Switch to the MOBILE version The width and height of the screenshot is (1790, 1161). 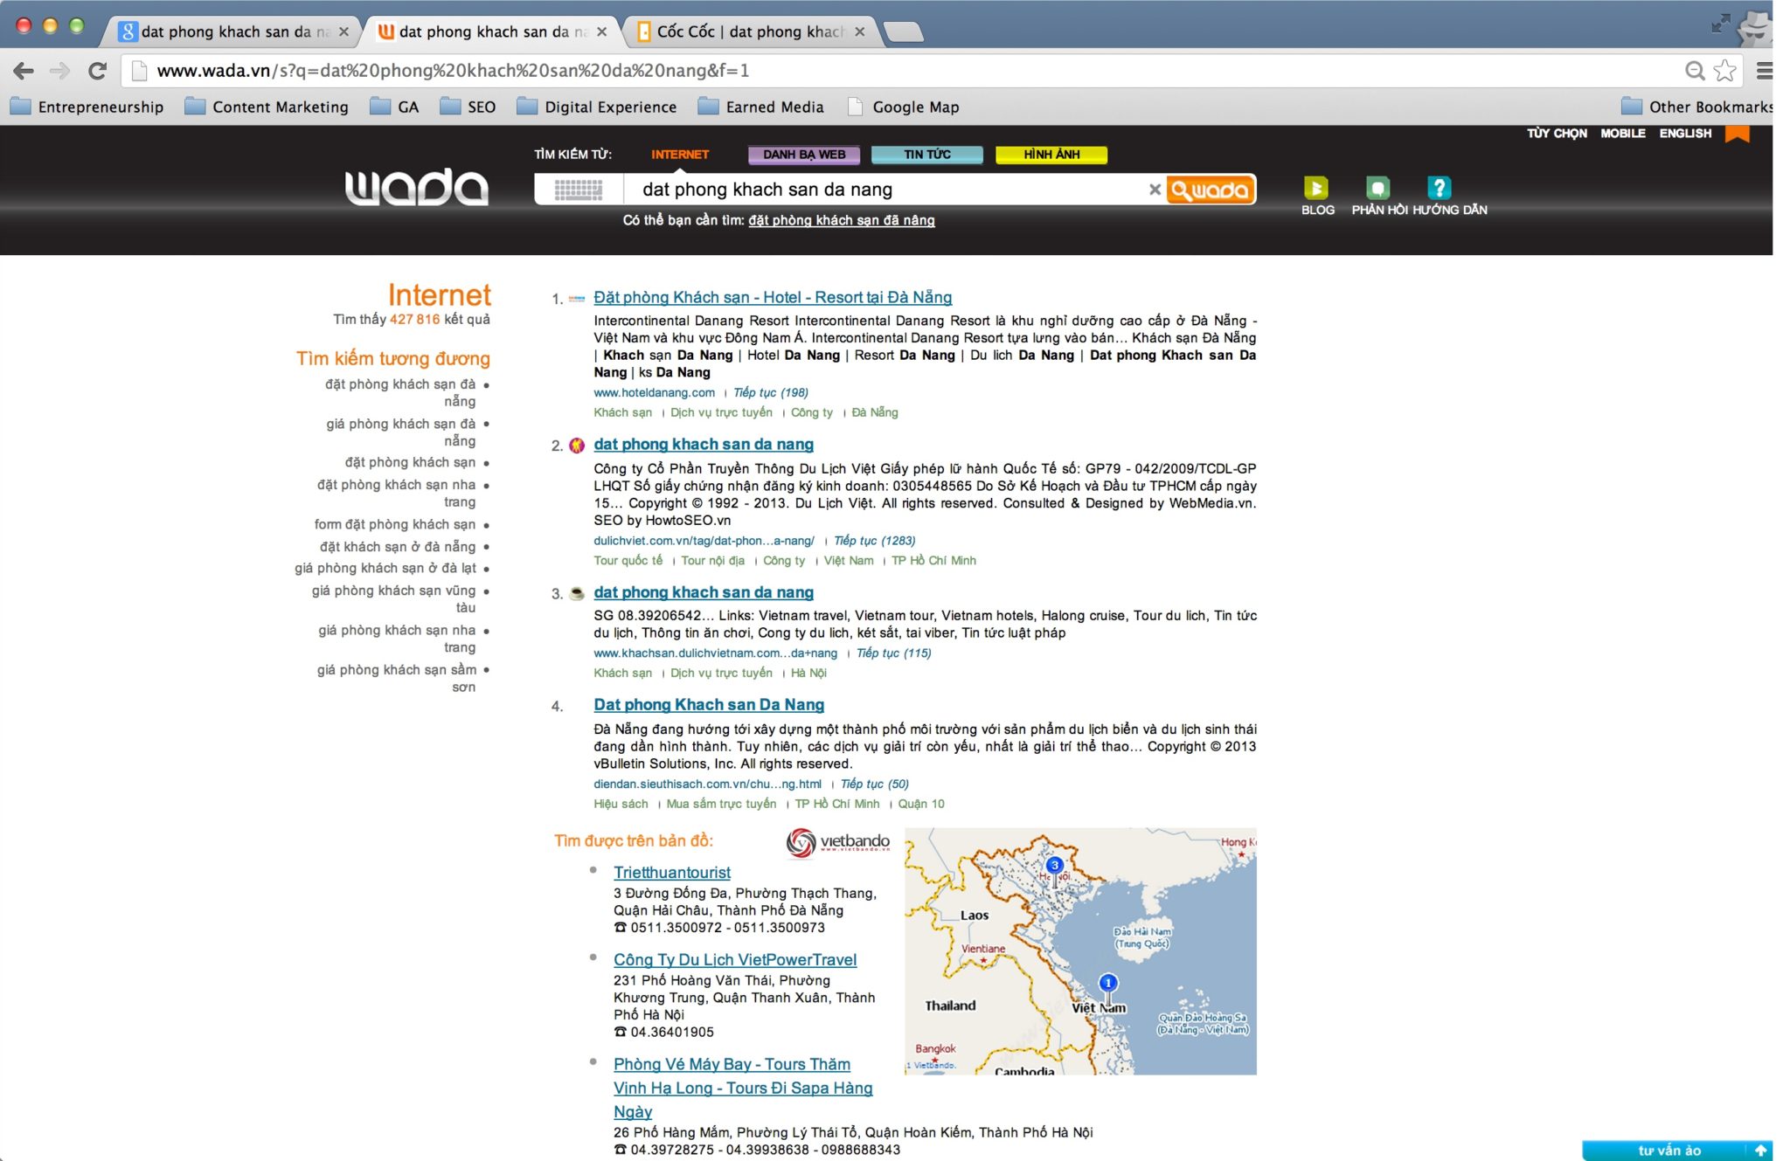click(x=1623, y=133)
